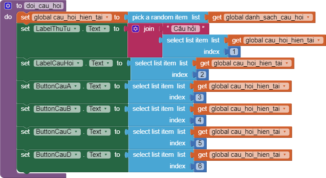
Task: Edit the index number 2 field
Action: 202,75
